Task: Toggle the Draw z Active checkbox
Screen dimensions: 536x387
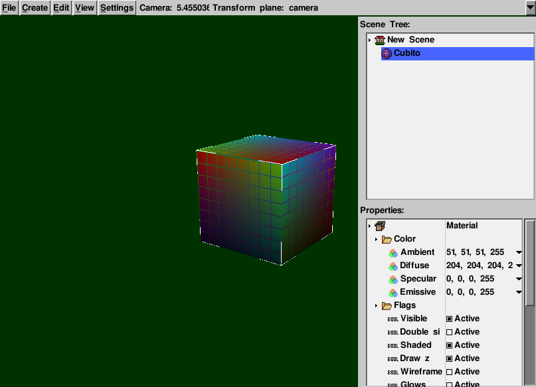Action: click(450, 358)
